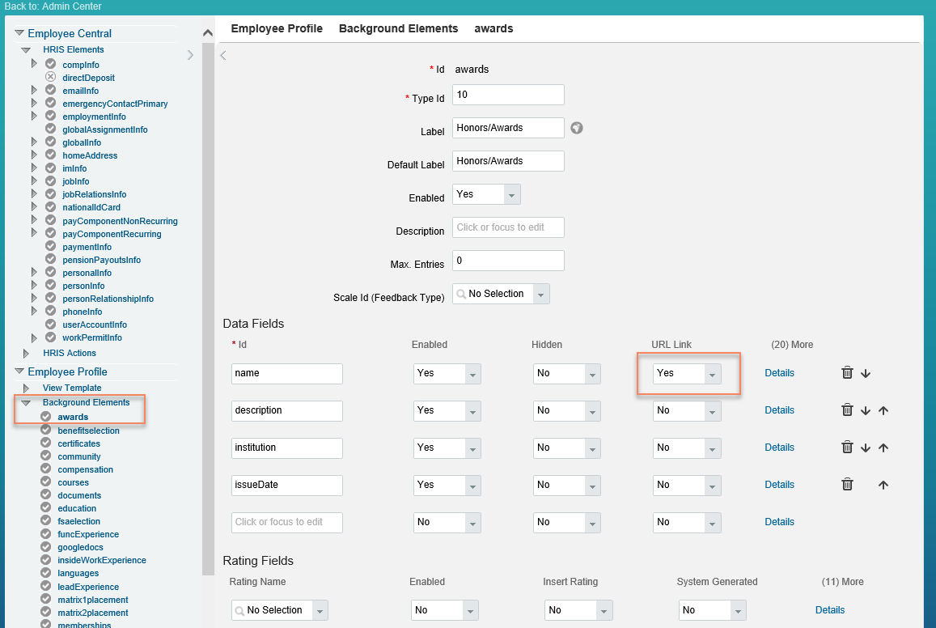This screenshot has height=628, width=936.
Task: Click the userAccountInfo check status icon
Action: [51, 325]
